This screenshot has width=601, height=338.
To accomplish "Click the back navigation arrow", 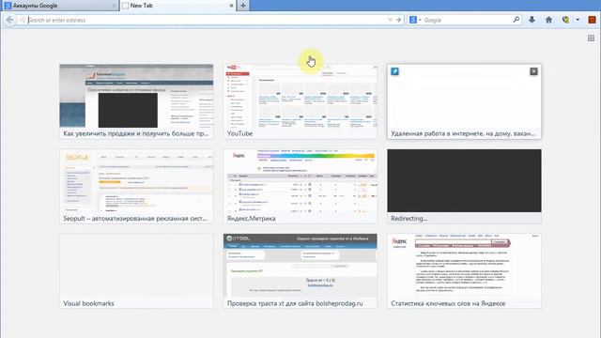I will [x=10, y=20].
